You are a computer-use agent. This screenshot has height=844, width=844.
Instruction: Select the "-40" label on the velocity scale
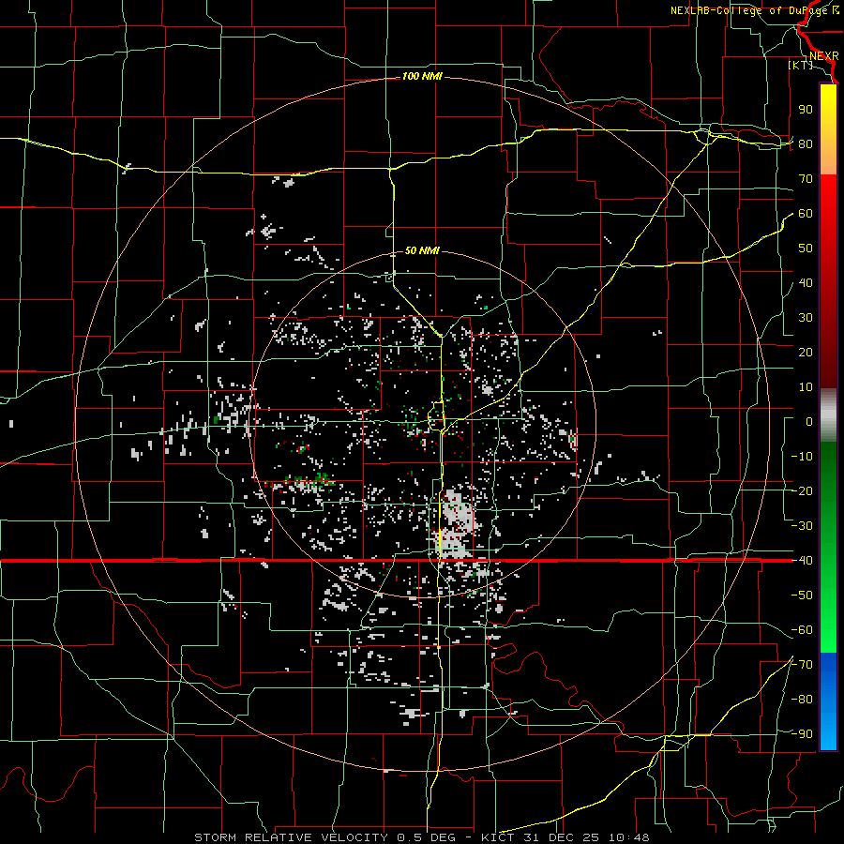(x=803, y=561)
